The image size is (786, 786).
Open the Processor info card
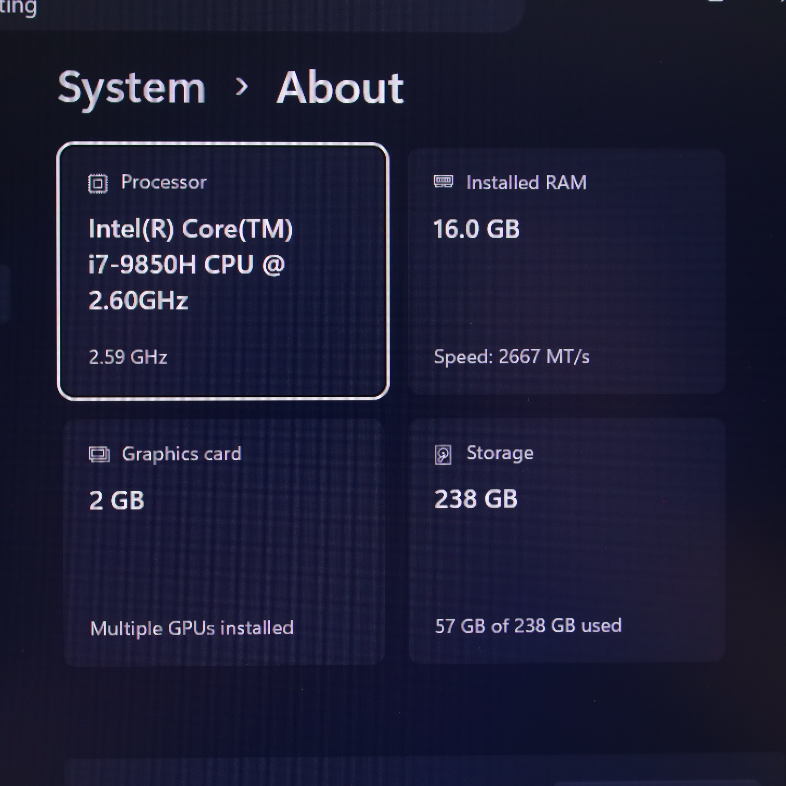click(223, 271)
